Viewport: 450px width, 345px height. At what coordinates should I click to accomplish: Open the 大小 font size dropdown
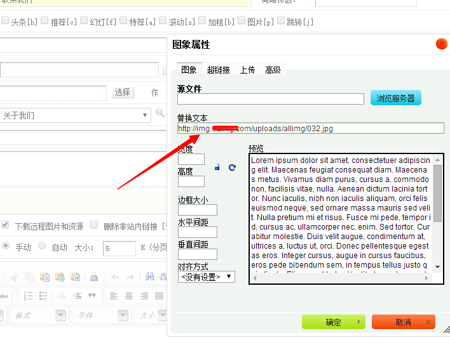tap(151, 315)
